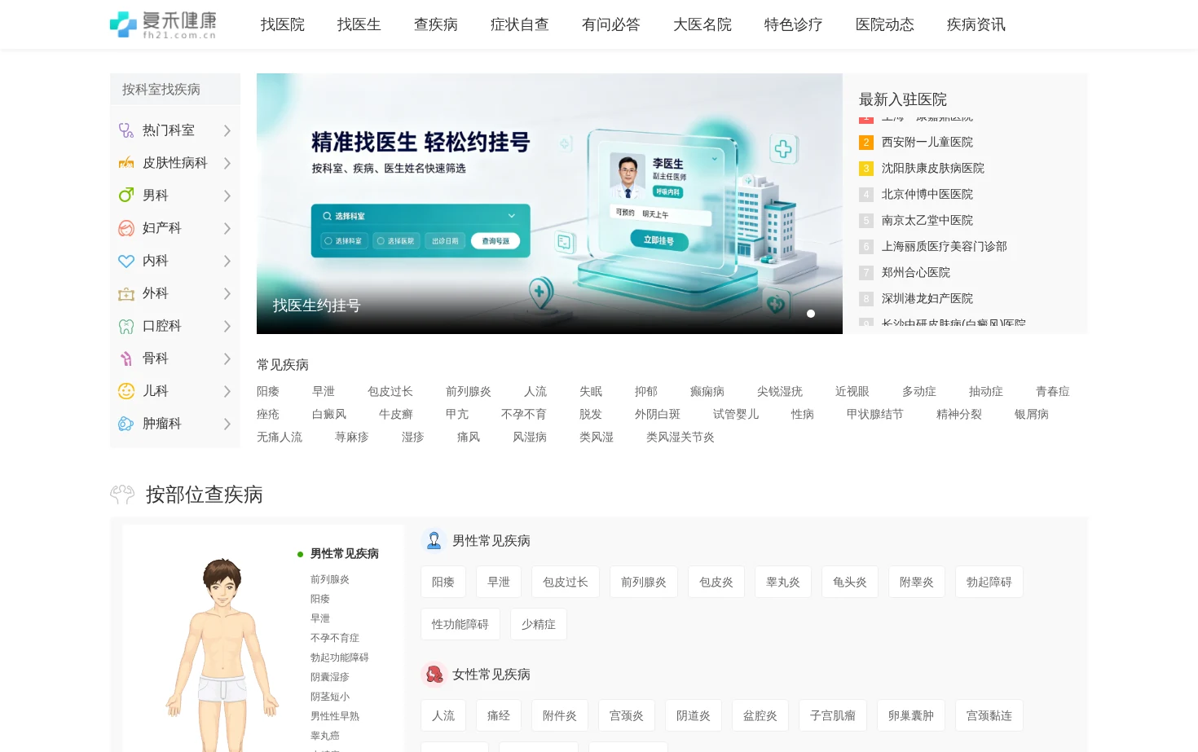This screenshot has width=1198, height=752.
Task: Click 男性性早熟 in the body figure list
Action: point(335,716)
